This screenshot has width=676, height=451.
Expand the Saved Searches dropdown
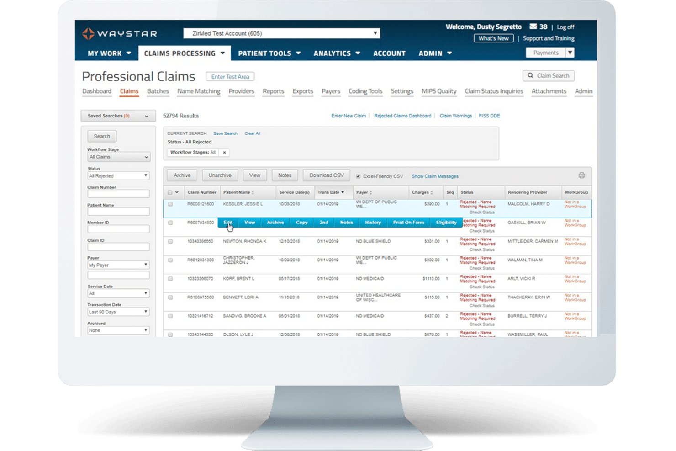[118, 116]
